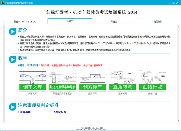Click the app icon in the title bar
Image resolution: width=181 pixels, height=131 pixels.
pos(3,2)
